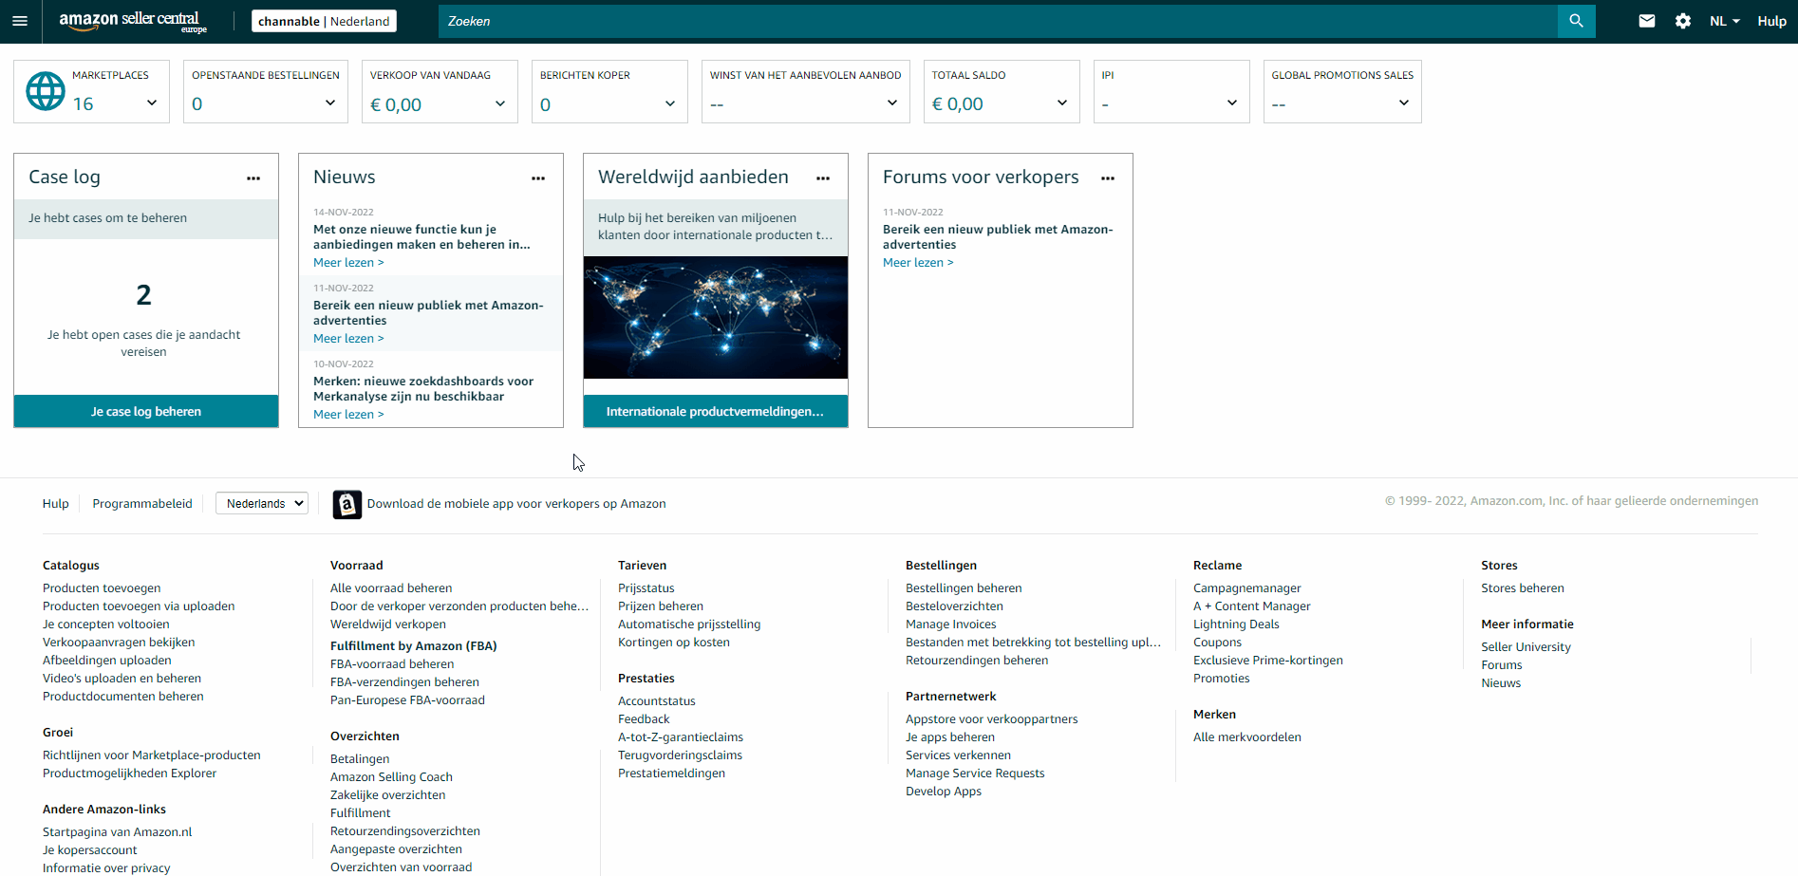
Task: Click open cases count 2
Action: (143, 295)
